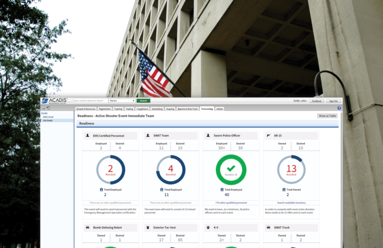
Task: Click the ACADIS Readiness Suite logo
Action: point(56,101)
